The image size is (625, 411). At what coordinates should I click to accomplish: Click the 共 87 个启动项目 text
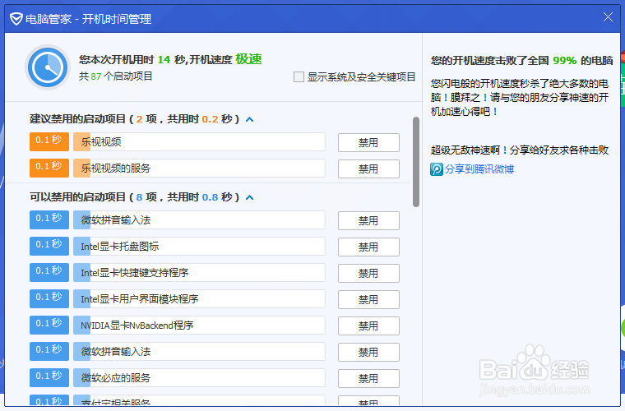[x=116, y=76]
